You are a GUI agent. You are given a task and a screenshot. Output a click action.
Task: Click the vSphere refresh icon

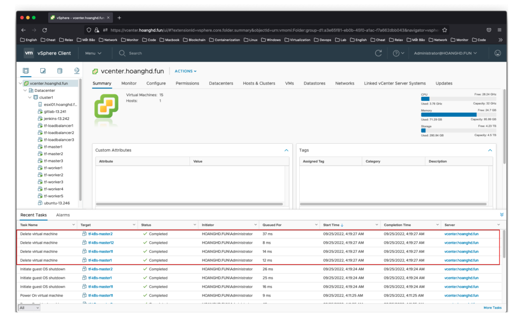point(378,53)
